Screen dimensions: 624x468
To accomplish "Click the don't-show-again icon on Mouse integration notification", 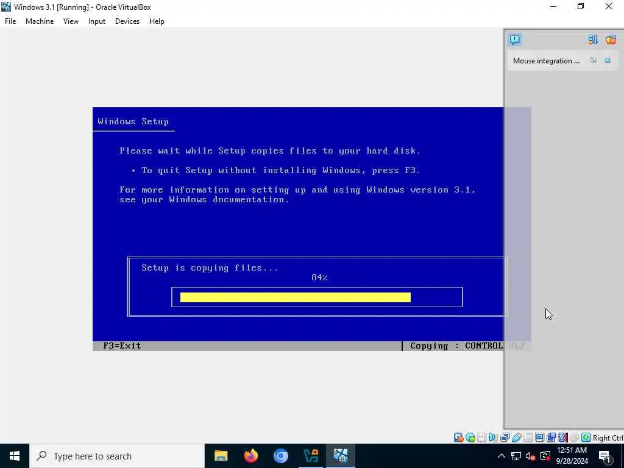I will point(594,60).
